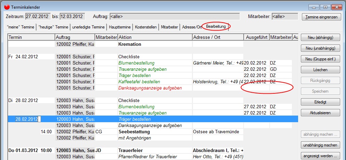The height and width of the screenshot is (160, 346).
Task: Click the end date field 12.03.2012
Action: pos(73,17)
